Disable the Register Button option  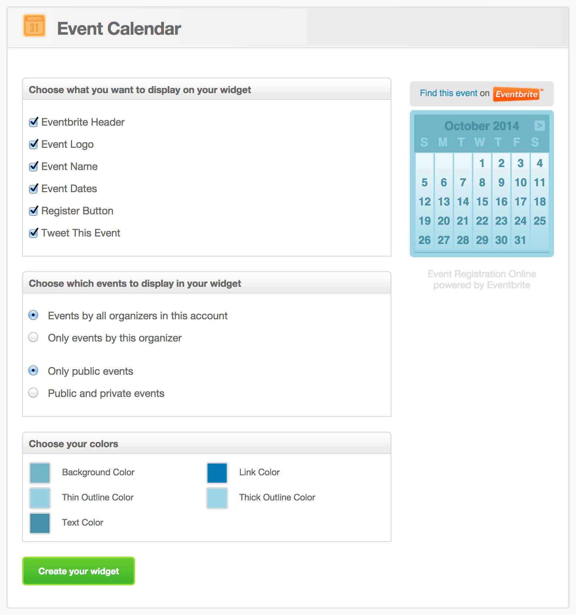[x=34, y=211]
